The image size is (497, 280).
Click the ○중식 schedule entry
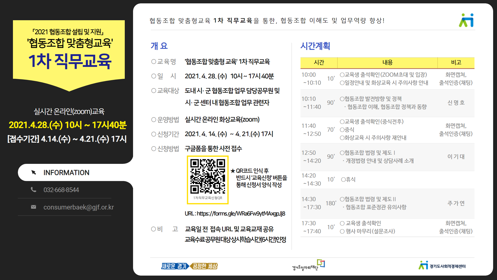click(347, 130)
